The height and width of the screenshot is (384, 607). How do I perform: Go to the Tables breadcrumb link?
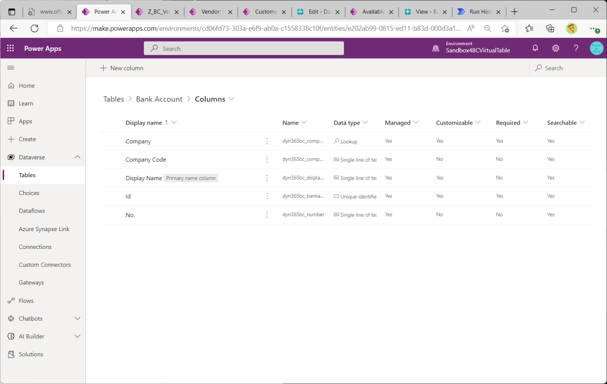coord(113,99)
